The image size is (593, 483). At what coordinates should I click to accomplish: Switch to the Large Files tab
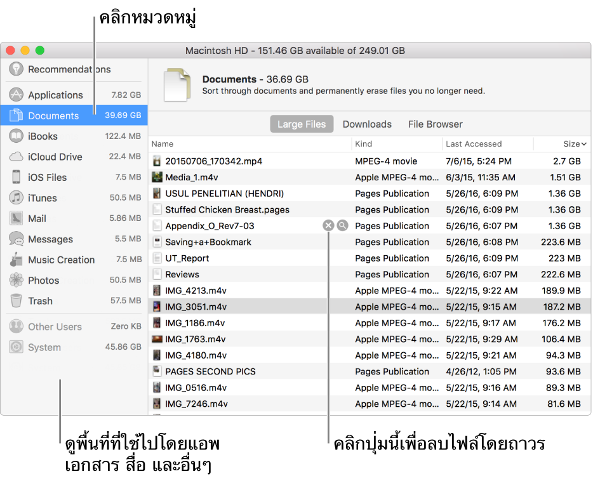(302, 124)
